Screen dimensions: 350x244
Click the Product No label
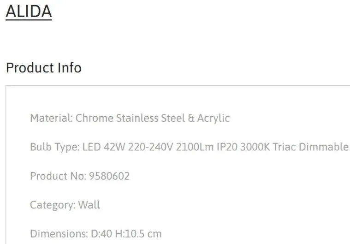[58, 176]
